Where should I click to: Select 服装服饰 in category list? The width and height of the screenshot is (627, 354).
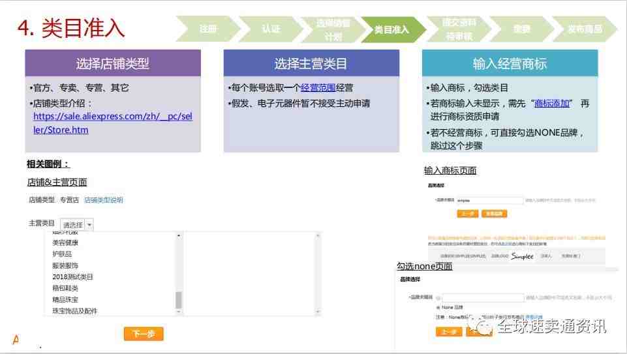click(65, 265)
